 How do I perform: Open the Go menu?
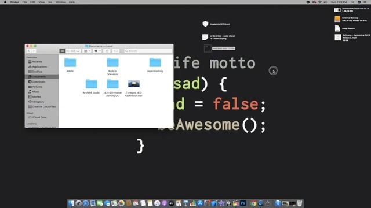[50, 2]
